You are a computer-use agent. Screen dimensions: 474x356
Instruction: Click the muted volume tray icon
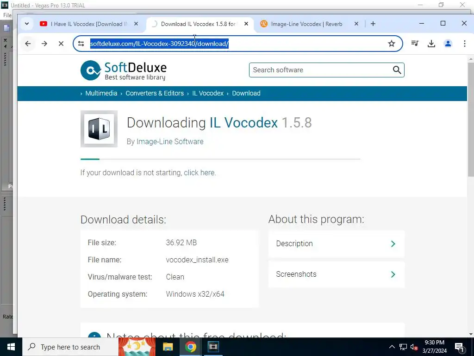coord(414,347)
